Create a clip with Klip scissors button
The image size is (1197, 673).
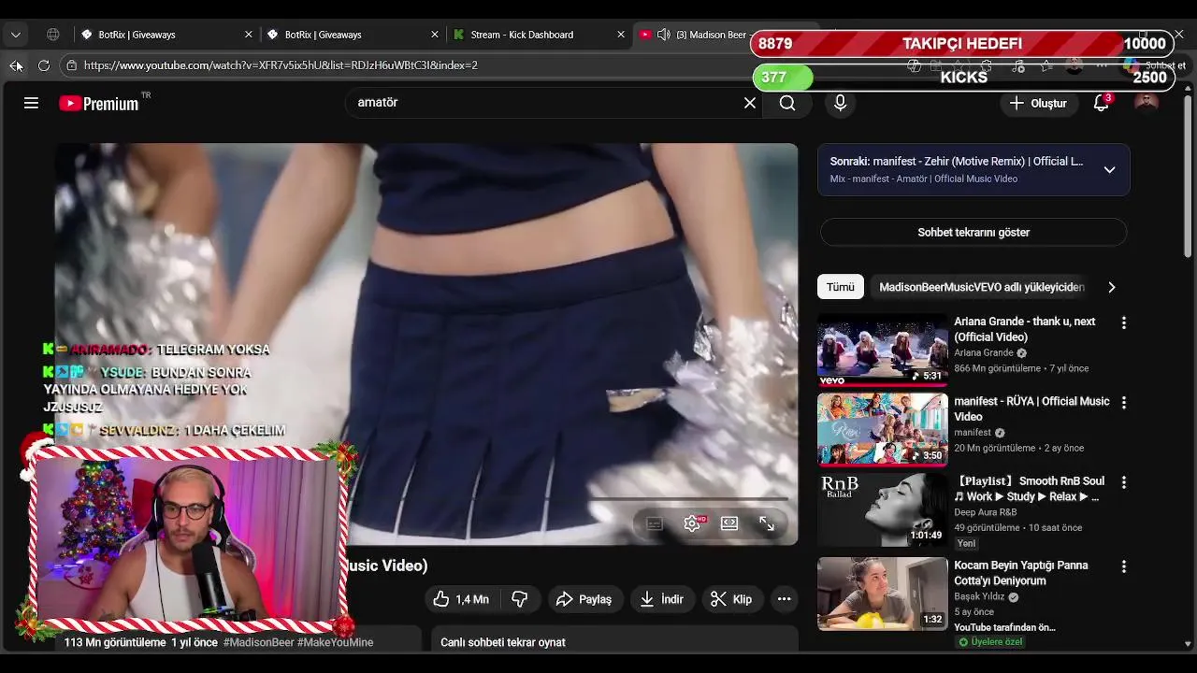pyautogui.click(x=731, y=599)
